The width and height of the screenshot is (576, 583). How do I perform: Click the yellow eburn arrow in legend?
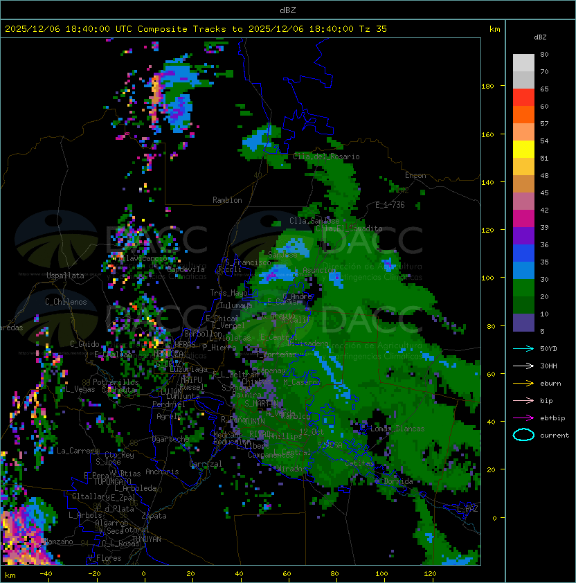(523, 384)
